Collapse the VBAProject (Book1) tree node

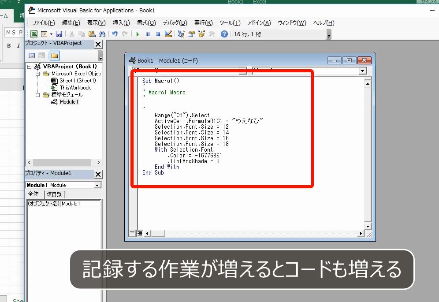click(x=29, y=67)
